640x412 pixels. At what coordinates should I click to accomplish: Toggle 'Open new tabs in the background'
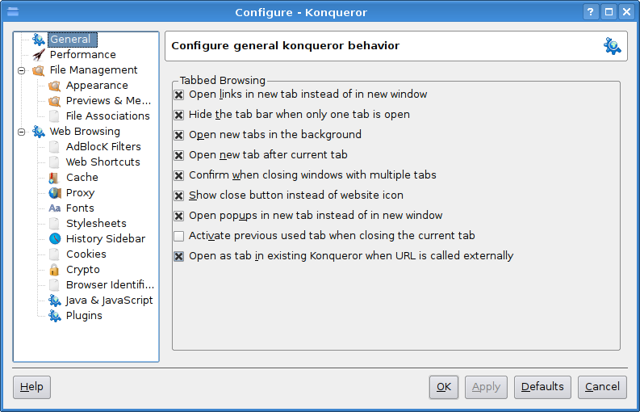coord(179,135)
